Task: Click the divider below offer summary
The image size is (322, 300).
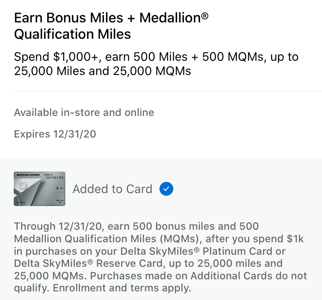Action: click(168, 91)
